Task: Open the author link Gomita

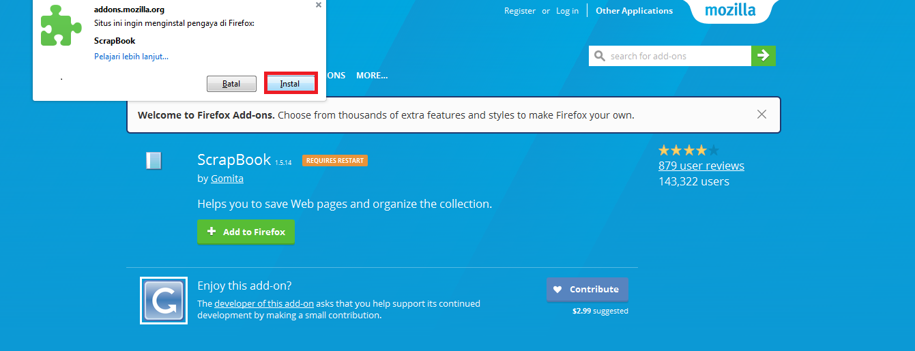Action: pos(227,179)
